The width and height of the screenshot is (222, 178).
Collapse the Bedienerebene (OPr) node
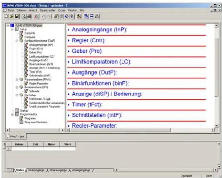[x=17, y=87]
